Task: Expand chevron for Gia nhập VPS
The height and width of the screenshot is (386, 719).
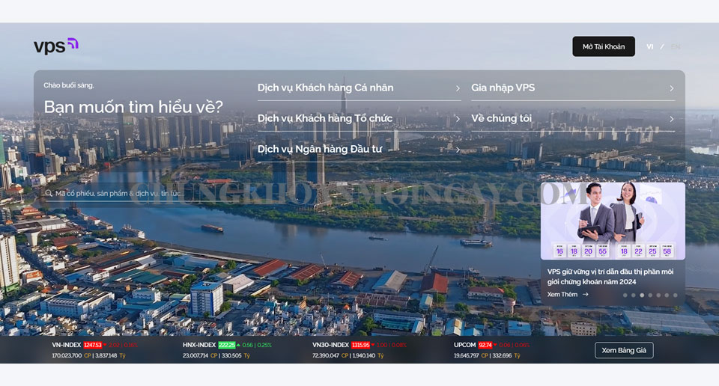Action: pyautogui.click(x=671, y=88)
